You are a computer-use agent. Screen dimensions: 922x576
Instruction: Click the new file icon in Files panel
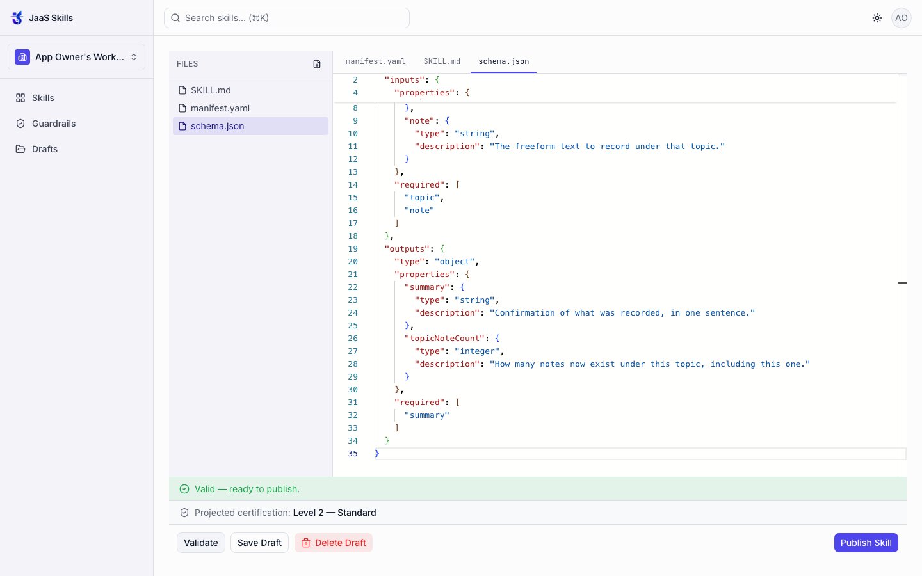pyautogui.click(x=317, y=64)
